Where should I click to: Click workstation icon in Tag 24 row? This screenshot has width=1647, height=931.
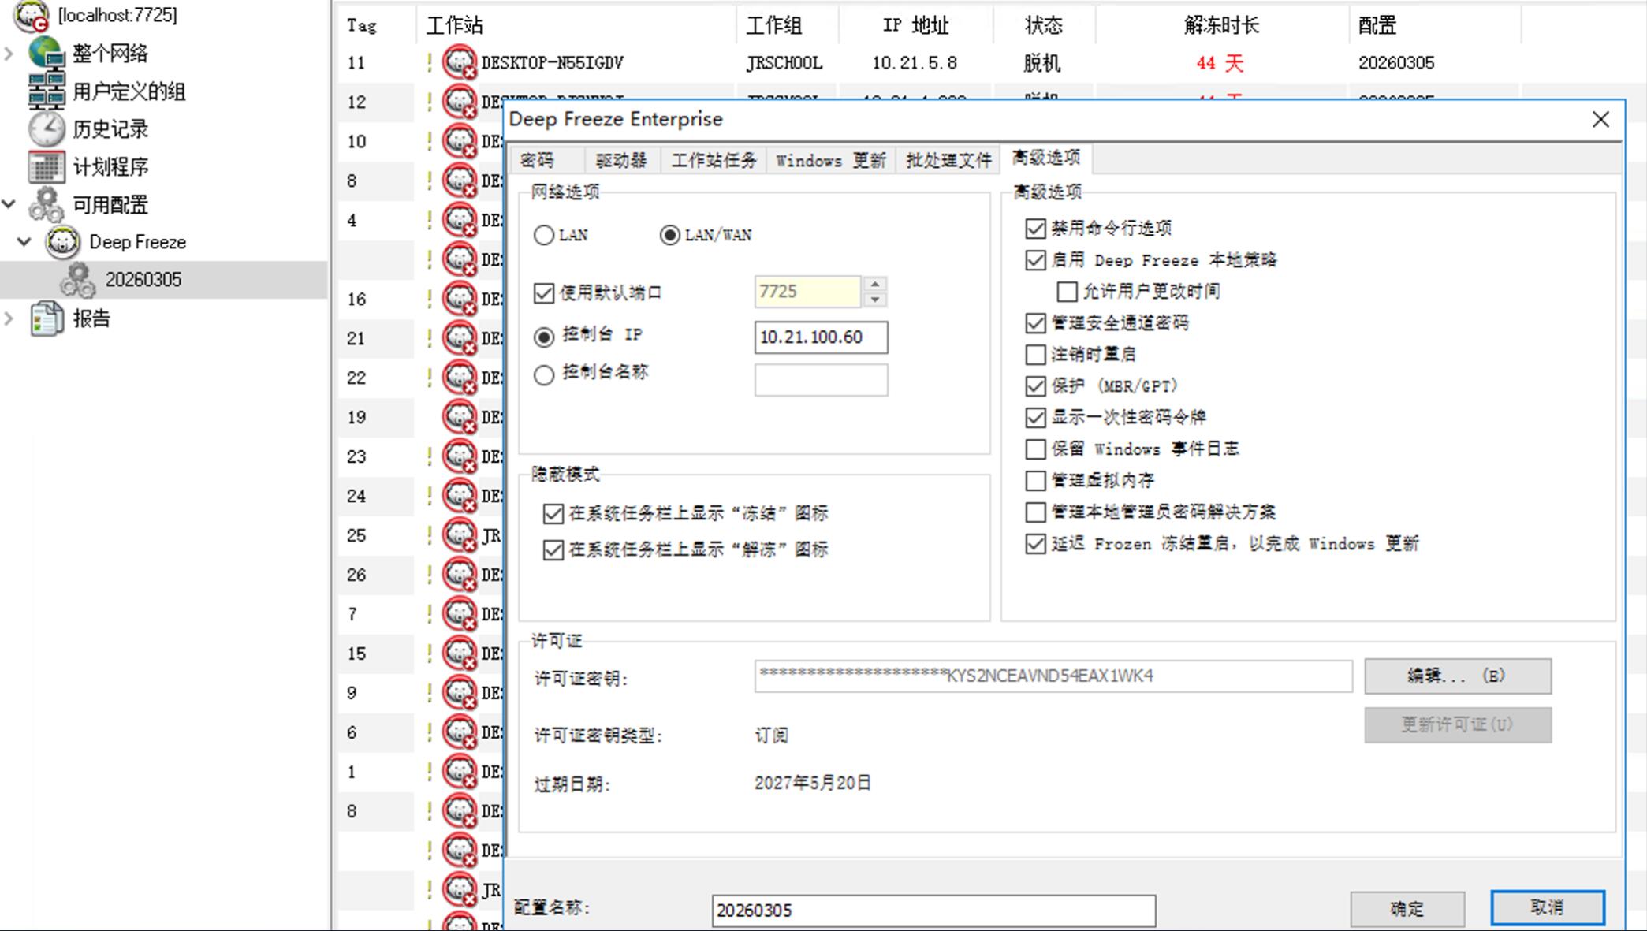[x=460, y=496]
